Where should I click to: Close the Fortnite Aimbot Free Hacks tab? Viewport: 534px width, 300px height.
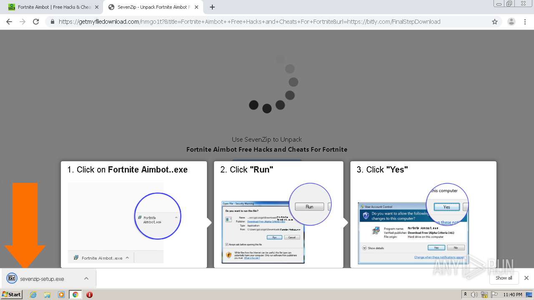click(97, 7)
